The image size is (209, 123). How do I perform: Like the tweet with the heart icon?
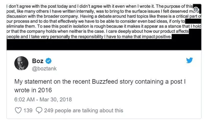click(18, 110)
